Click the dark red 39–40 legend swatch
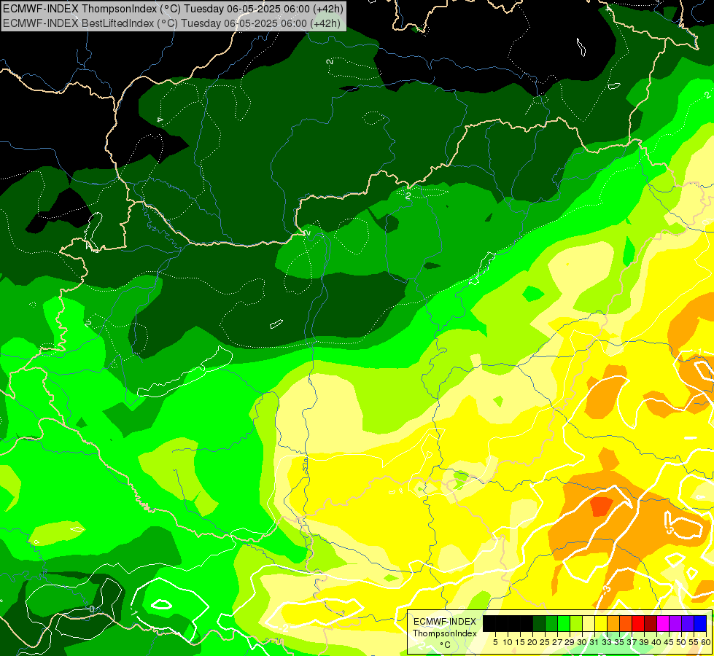Image resolution: width=714 pixels, height=656 pixels. coord(651,624)
